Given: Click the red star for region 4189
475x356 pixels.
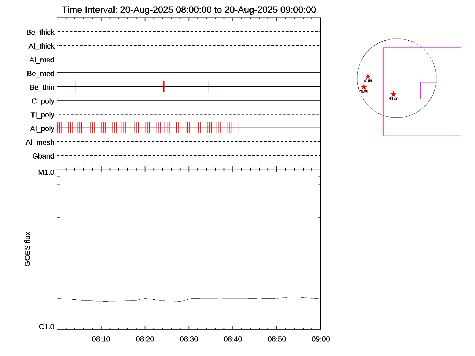Looking at the screenshot, I should point(368,77).
